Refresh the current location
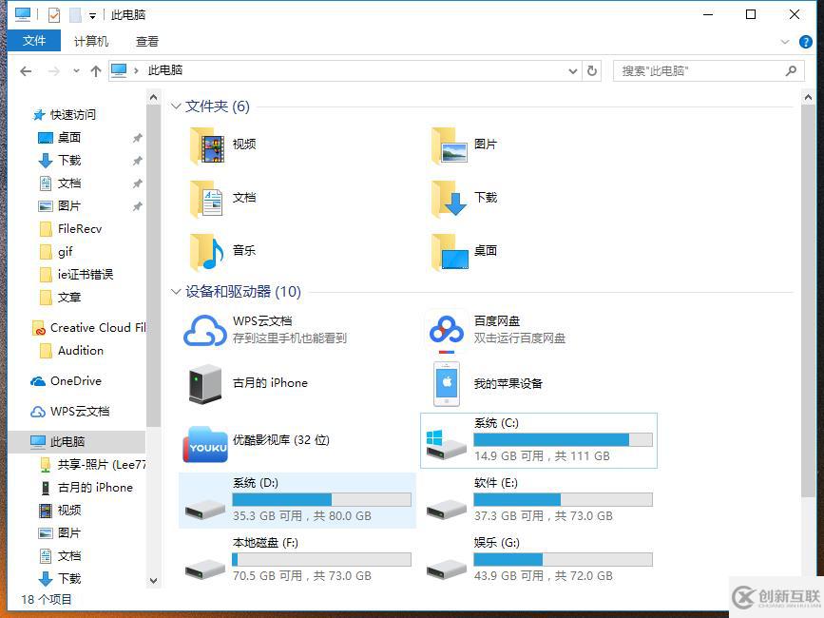 pos(592,70)
